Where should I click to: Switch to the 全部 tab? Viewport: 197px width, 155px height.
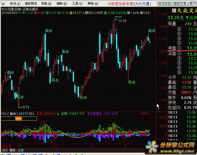pyautogui.click(x=20, y=150)
